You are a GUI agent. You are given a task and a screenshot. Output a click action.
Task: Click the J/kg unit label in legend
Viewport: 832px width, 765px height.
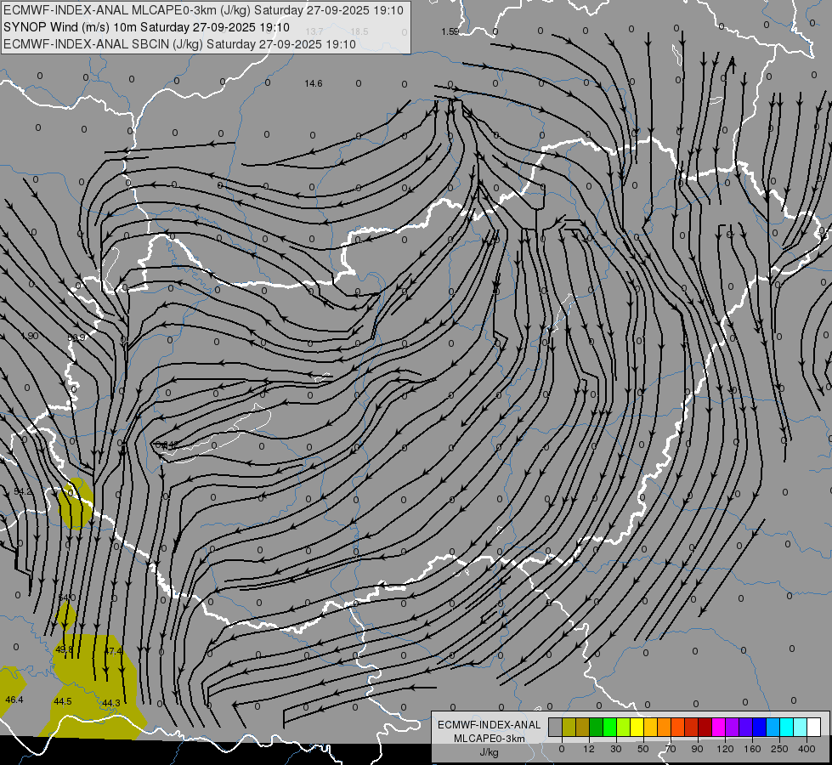click(x=489, y=752)
